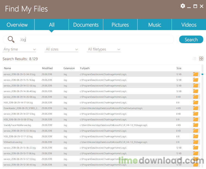
Task: Open the Music tab
Action: pos(154,25)
